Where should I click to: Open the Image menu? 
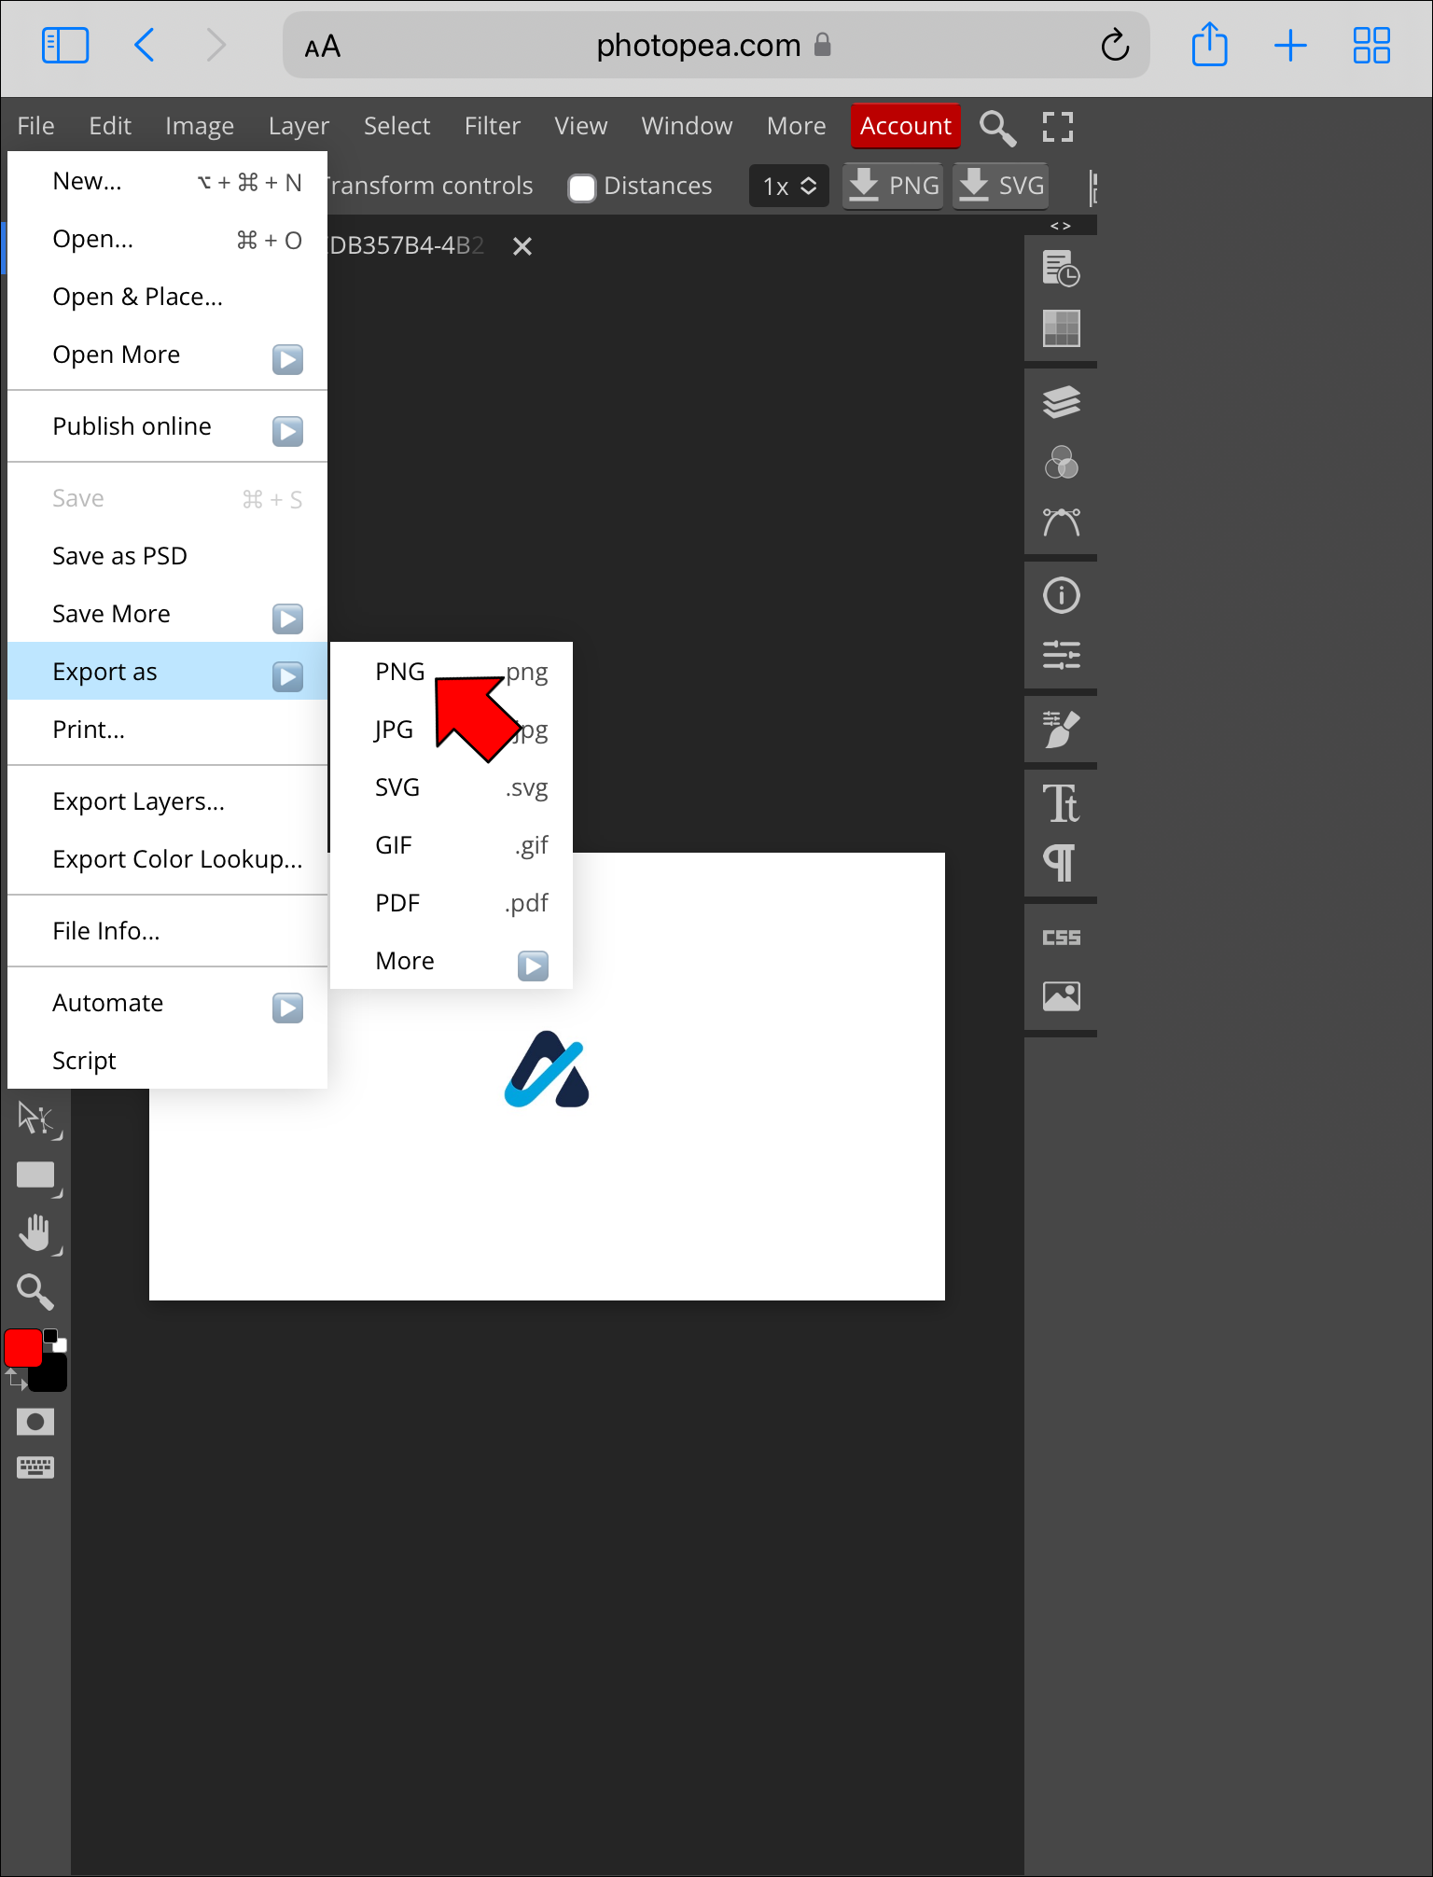point(200,126)
